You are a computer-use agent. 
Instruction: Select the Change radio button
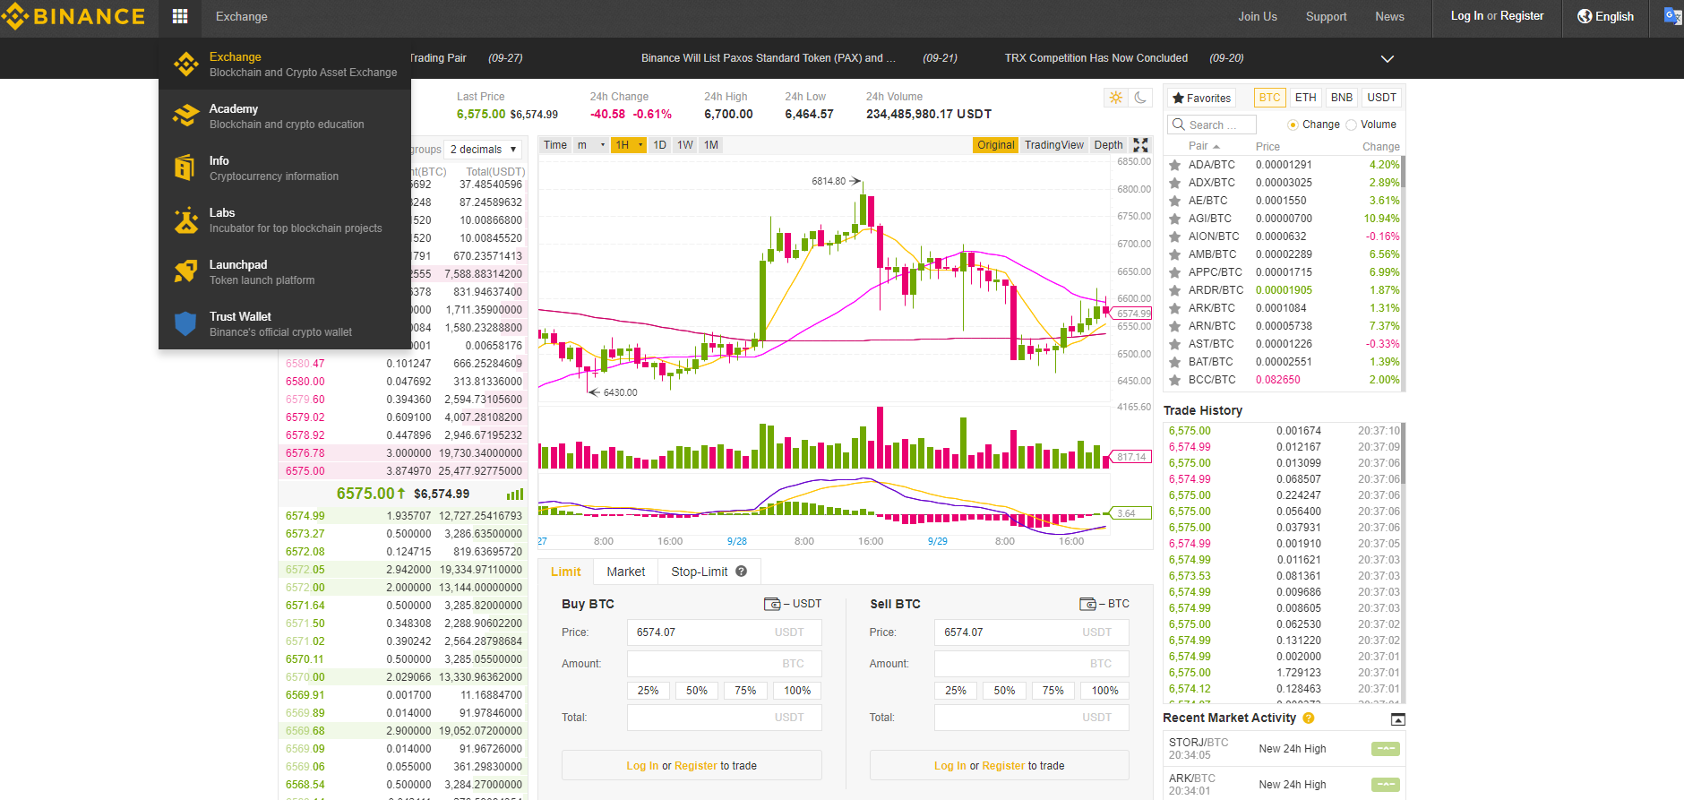[1293, 125]
